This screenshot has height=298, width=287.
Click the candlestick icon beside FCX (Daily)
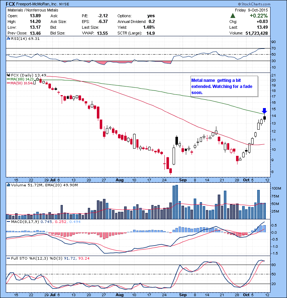[8, 75]
